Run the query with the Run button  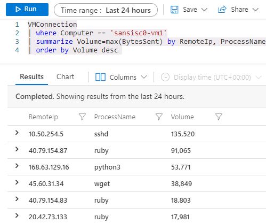(27, 10)
